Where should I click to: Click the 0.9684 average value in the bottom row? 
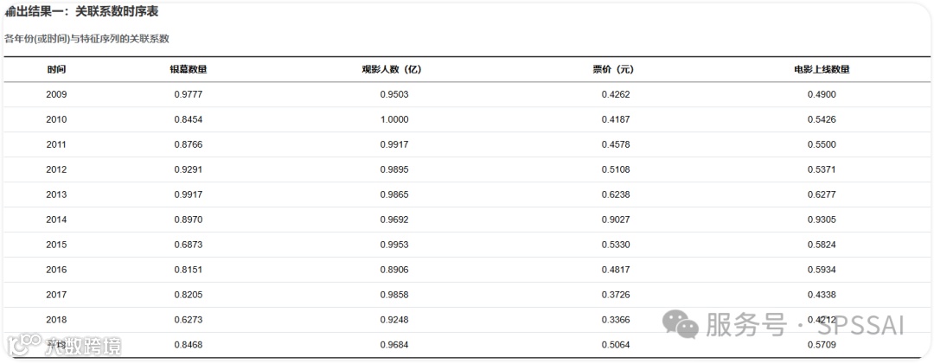pos(394,345)
